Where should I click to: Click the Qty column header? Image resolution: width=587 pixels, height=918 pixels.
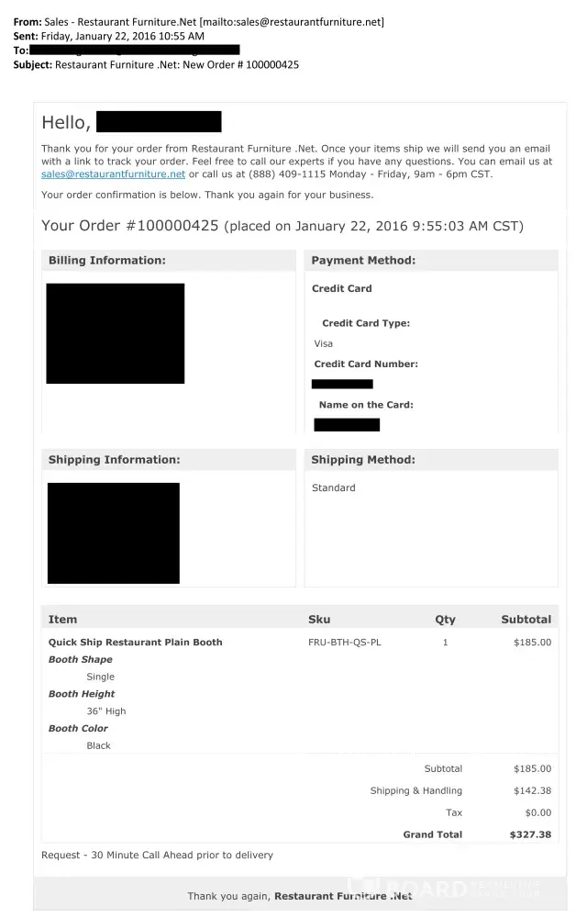[x=445, y=620]
